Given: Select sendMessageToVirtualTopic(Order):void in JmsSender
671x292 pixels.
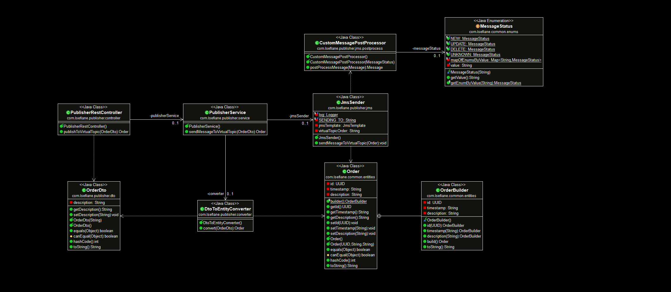Looking at the screenshot, I should click(352, 143).
